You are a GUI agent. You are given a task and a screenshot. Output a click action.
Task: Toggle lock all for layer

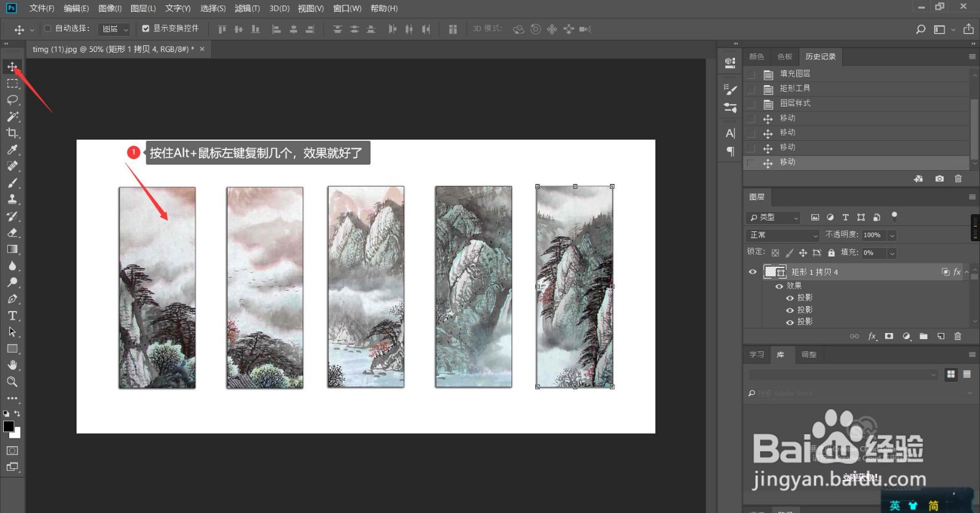coord(831,253)
